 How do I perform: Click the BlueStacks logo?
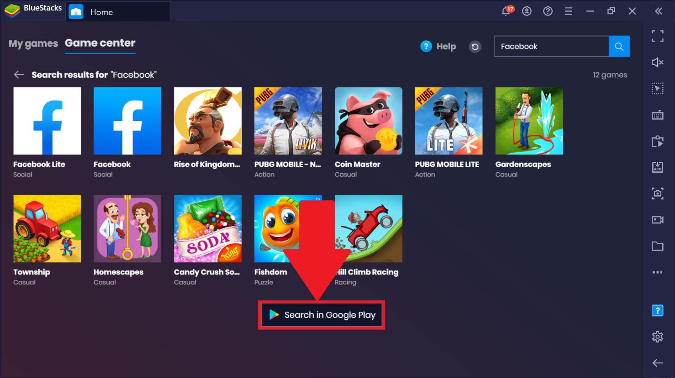(x=12, y=11)
